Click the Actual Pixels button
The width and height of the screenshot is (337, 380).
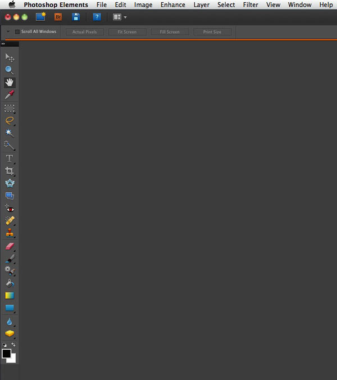[84, 31]
